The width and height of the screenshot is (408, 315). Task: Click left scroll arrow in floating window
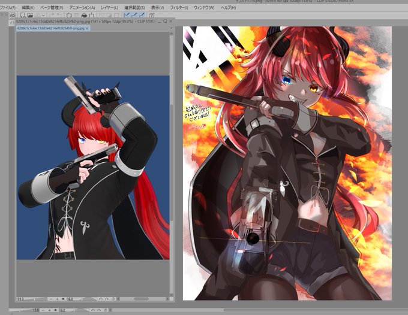pos(119,299)
